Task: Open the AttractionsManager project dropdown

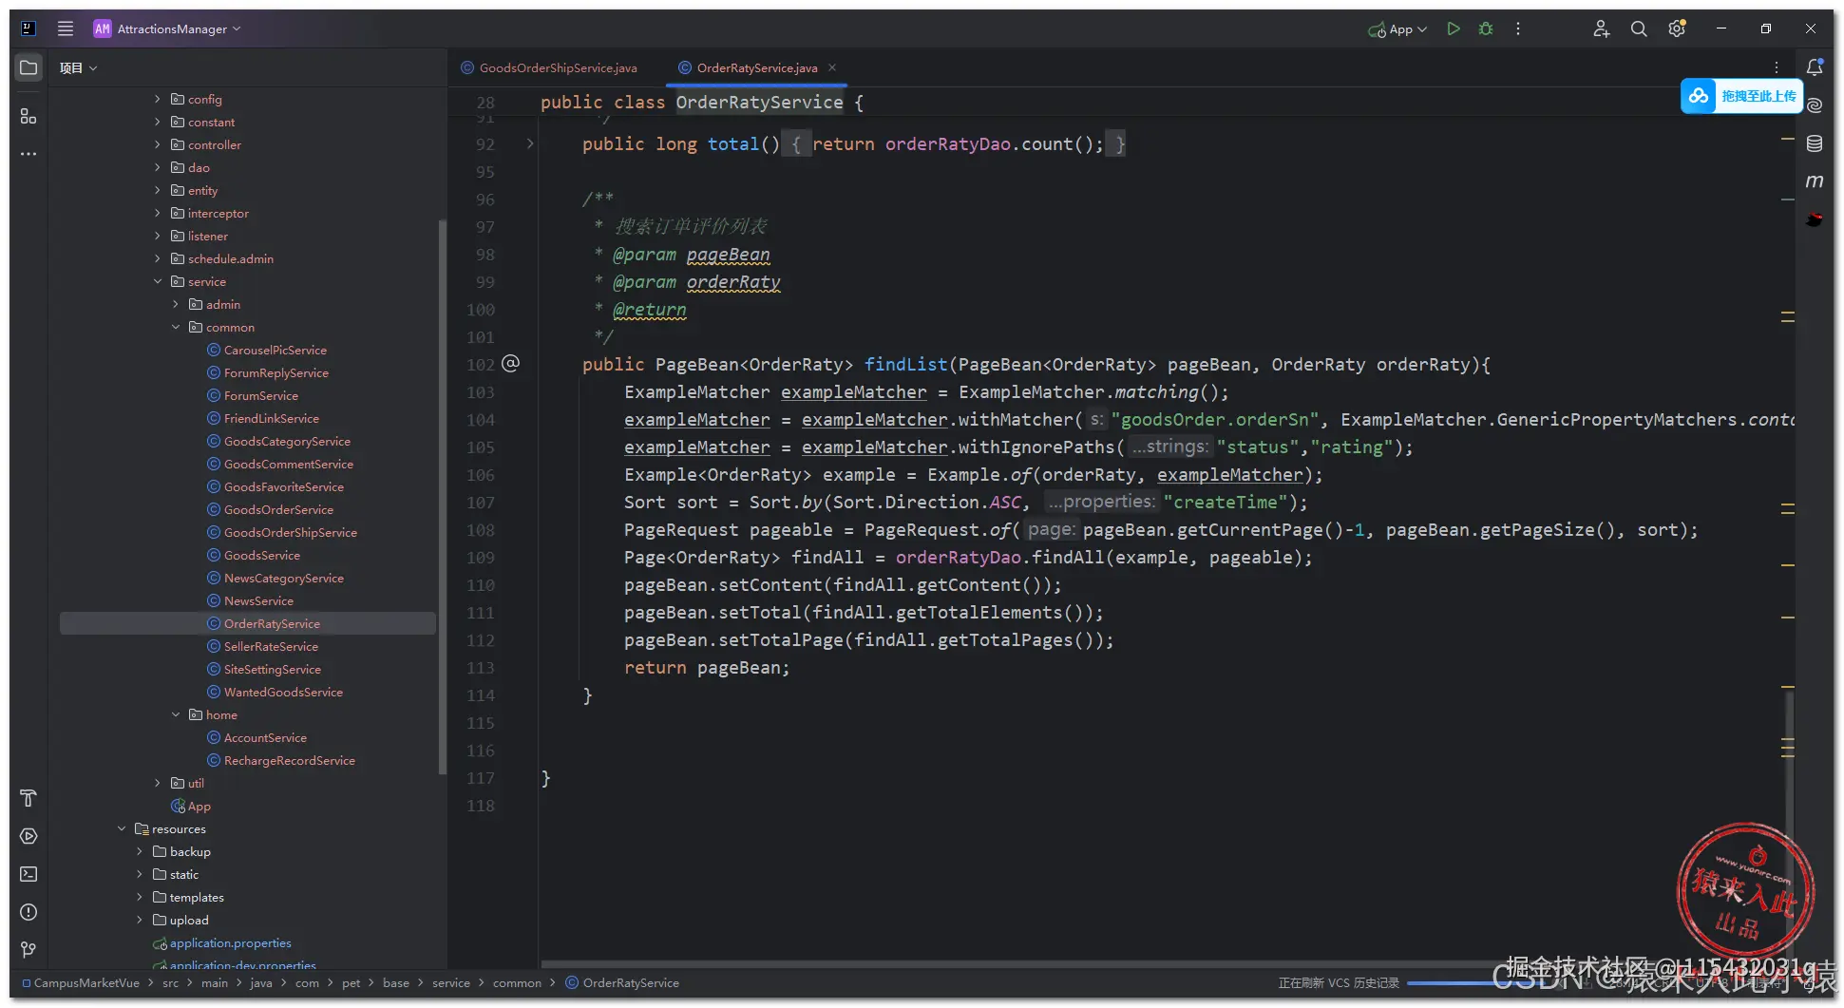Action: [x=167, y=29]
